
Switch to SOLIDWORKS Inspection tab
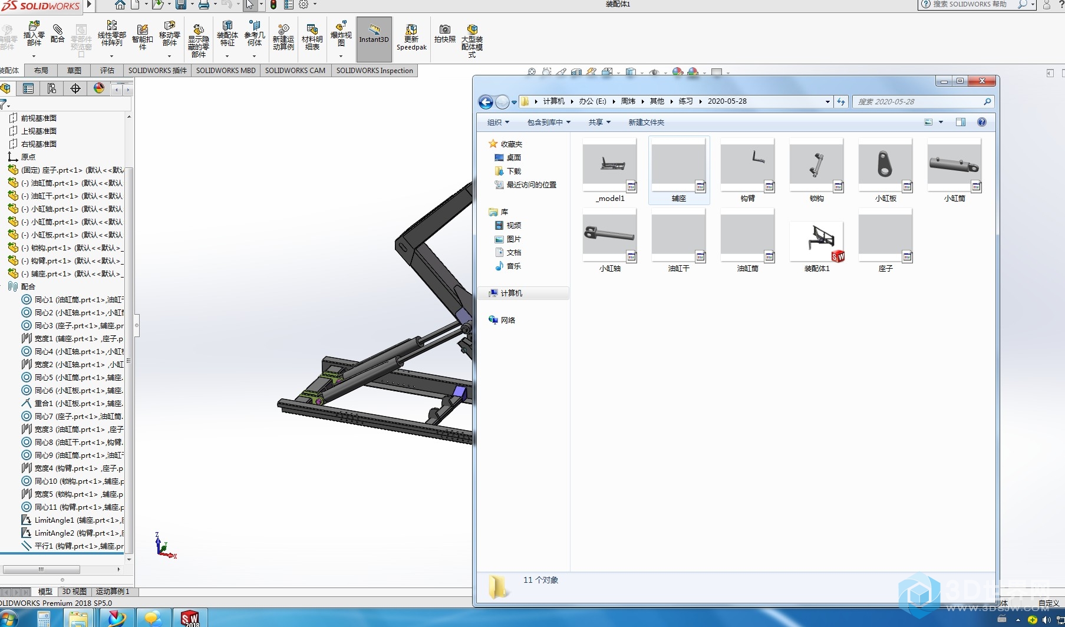tap(375, 71)
